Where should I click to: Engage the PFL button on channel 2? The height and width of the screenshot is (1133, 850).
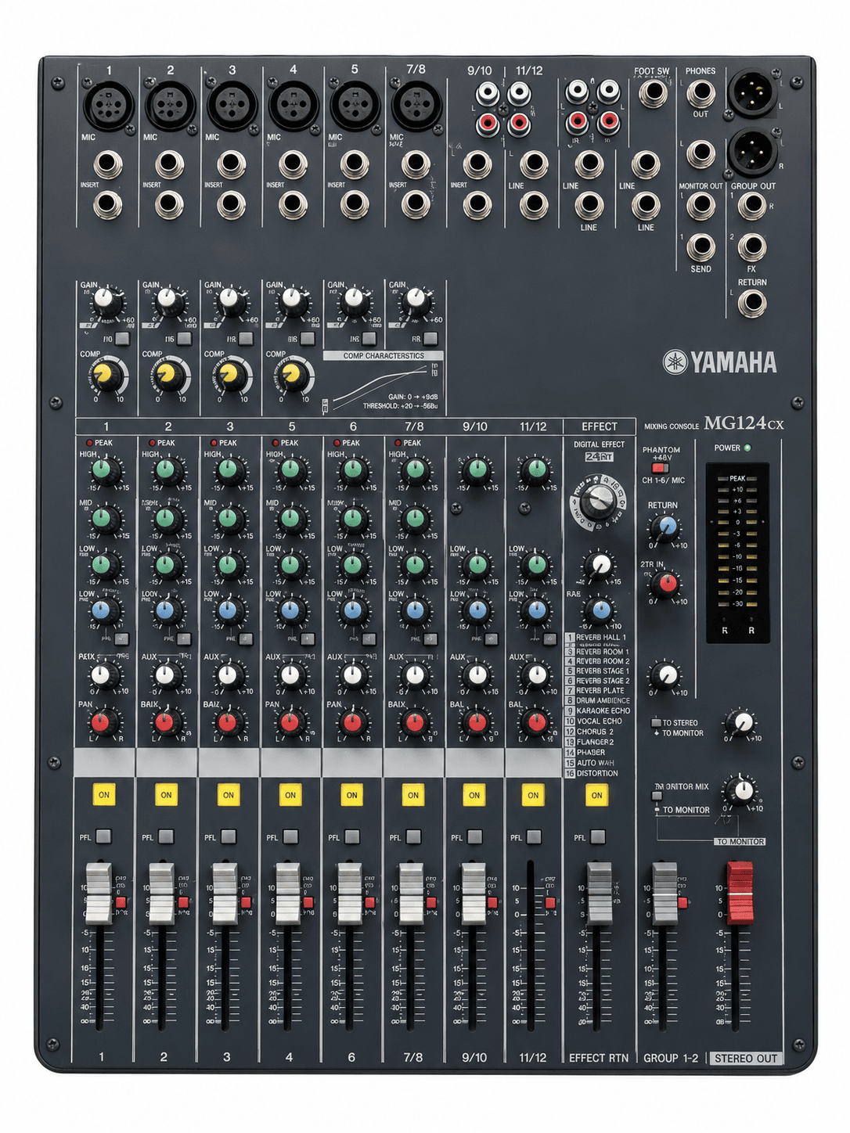point(166,836)
